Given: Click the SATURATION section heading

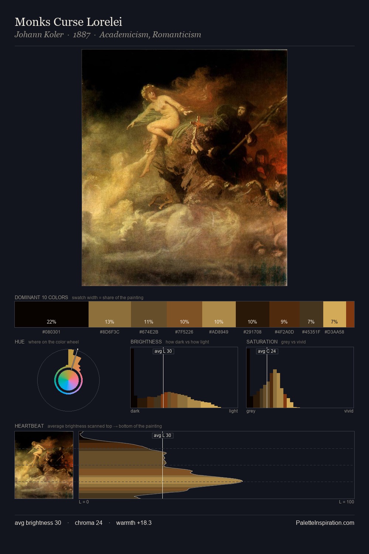Looking at the screenshot, I should [x=262, y=342].
